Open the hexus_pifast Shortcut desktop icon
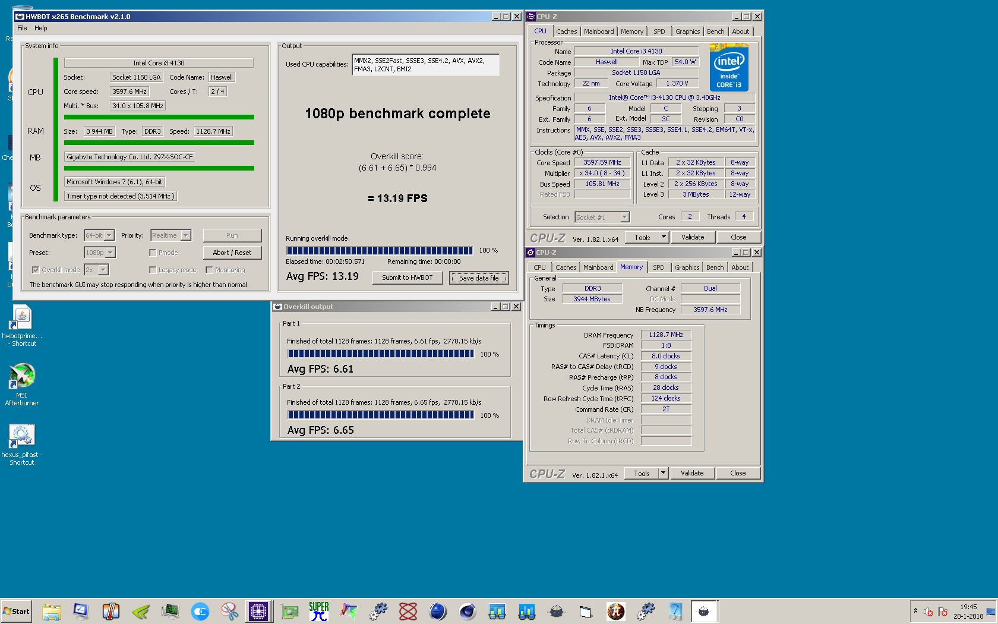The image size is (998, 624). click(22, 444)
